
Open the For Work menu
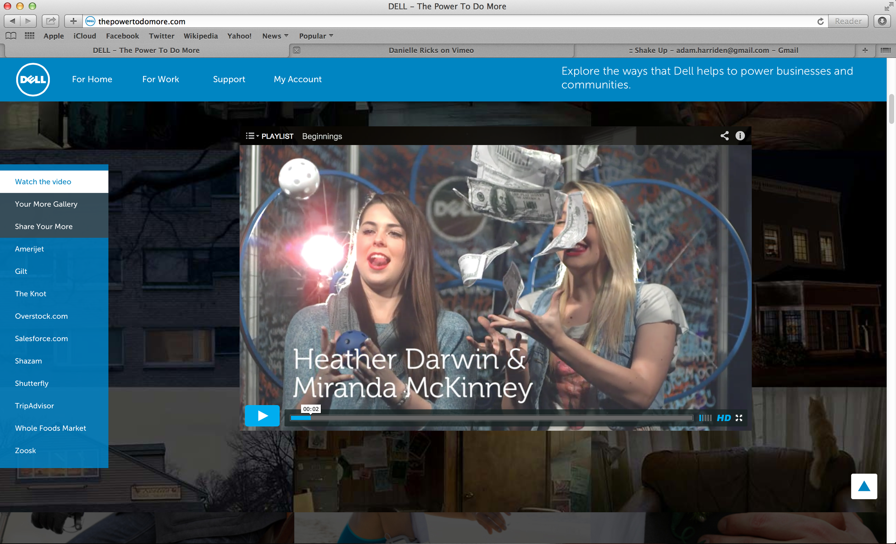161,79
